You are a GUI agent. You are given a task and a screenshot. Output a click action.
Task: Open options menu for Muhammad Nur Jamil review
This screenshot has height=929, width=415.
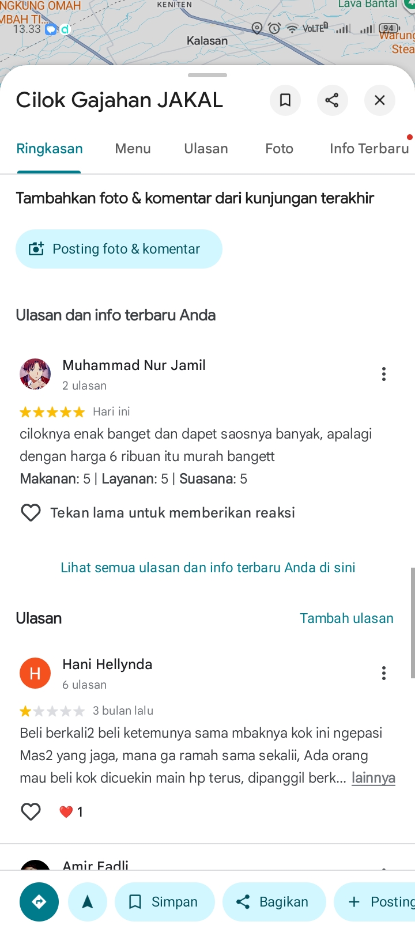pyautogui.click(x=383, y=374)
